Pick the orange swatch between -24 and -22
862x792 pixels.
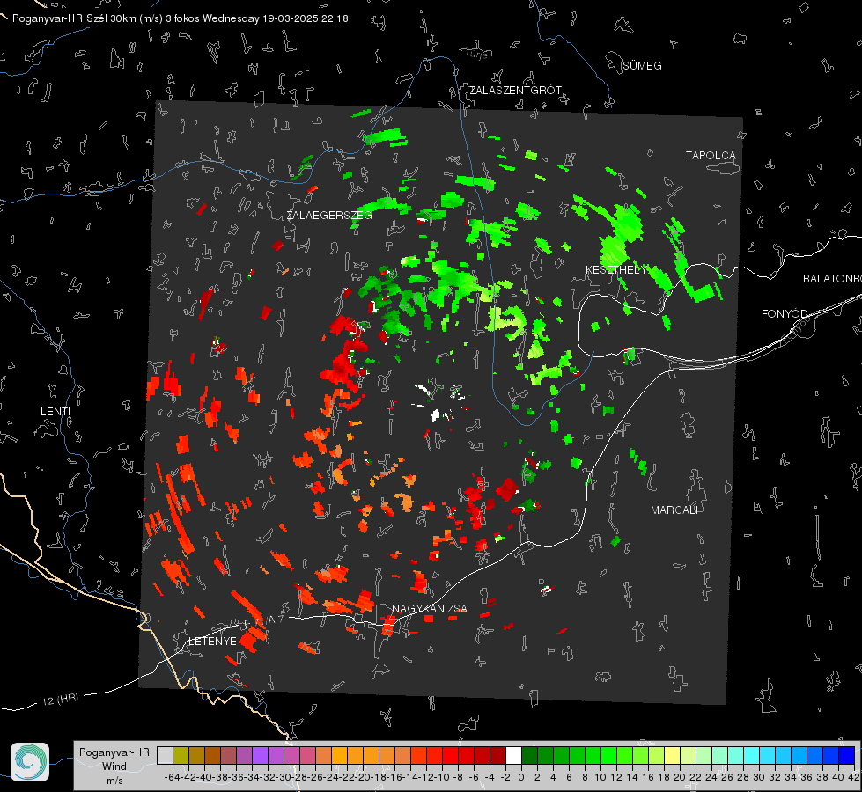click(340, 755)
